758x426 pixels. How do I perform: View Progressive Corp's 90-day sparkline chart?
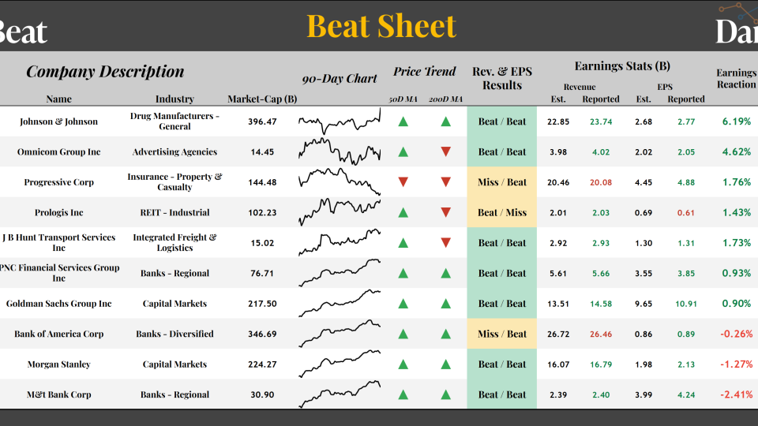340,181
